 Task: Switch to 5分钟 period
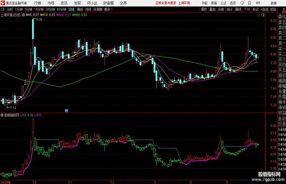tap(28, 9)
